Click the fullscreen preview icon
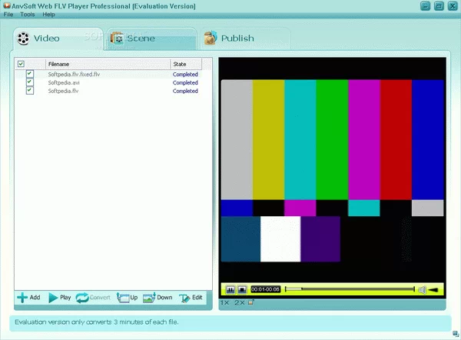 click(x=250, y=302)
